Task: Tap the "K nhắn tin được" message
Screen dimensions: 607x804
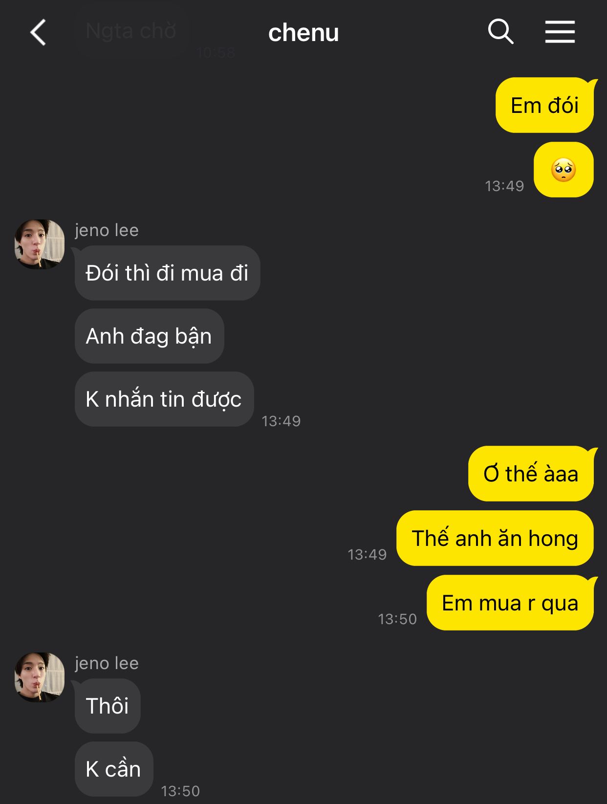Action: point(164,399)
